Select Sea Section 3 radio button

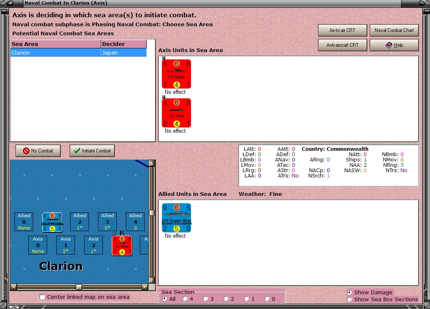[206, 299]
